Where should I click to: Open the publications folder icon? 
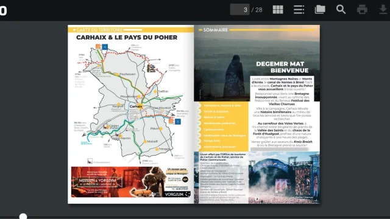[x=320, y=10]
